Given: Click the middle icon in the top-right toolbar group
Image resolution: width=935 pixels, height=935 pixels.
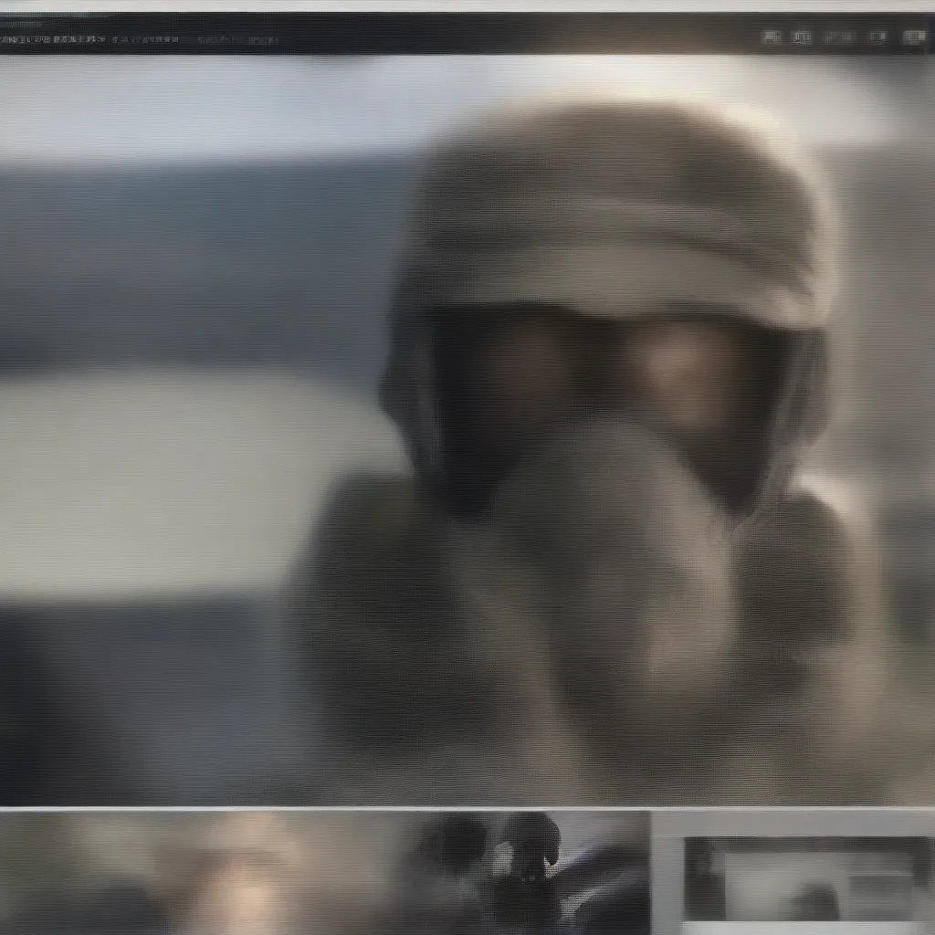Looking at the screenshot, I should (838, 37).
